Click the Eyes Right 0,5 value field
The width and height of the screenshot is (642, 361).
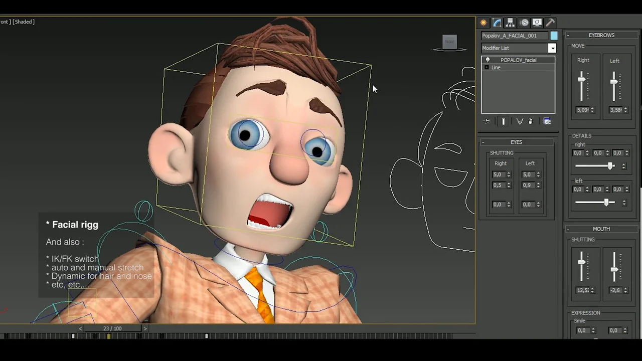pyautogui.click(x=499, y=186)
